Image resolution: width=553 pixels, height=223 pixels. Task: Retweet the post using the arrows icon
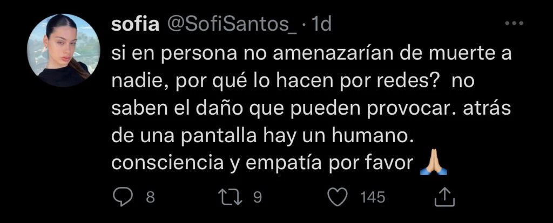(230, 197)
